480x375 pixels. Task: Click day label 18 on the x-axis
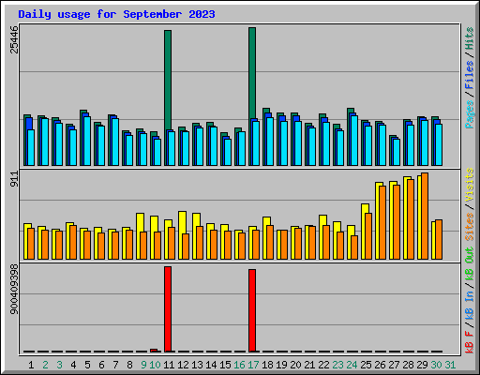[267, 365]
